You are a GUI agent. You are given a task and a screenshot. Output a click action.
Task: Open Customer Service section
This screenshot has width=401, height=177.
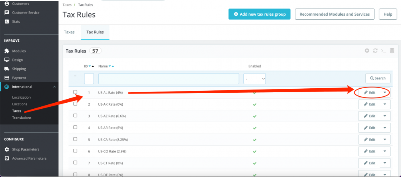(x=26, y=12)
